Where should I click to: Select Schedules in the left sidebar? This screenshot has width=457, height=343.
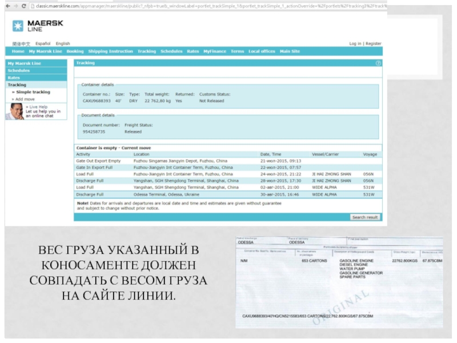click(36, 70)
